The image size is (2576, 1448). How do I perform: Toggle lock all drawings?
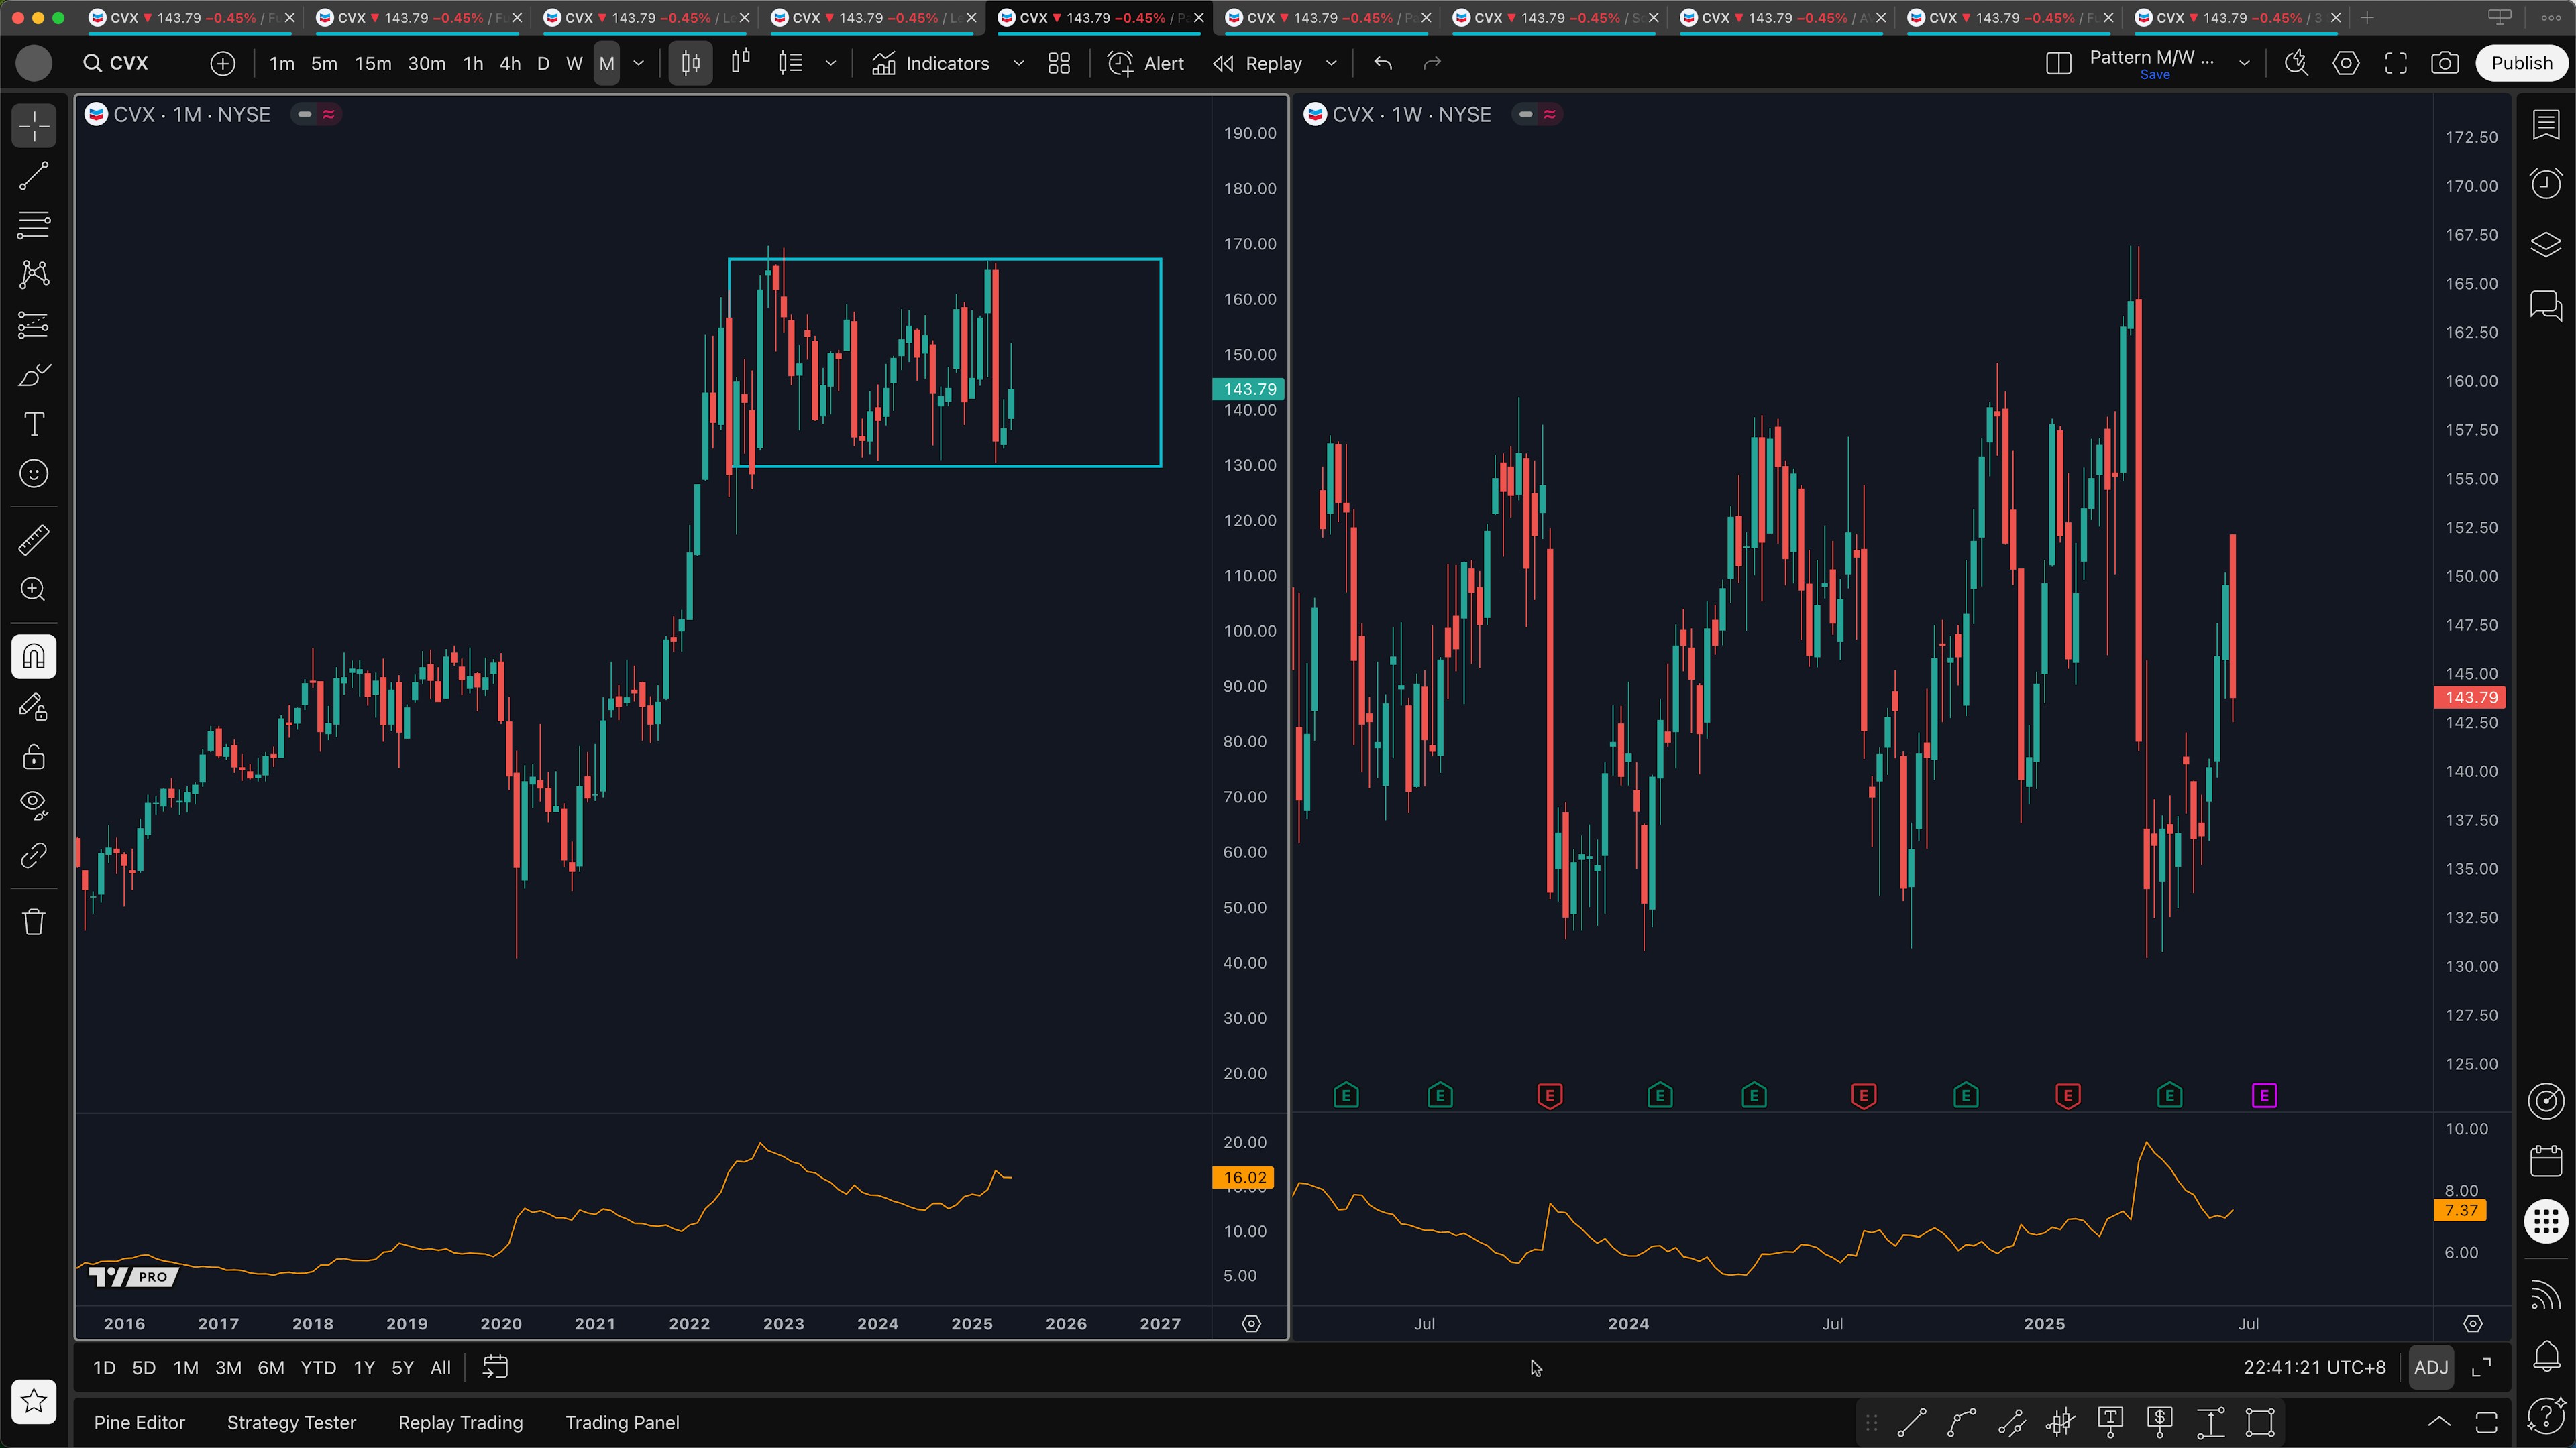tap(34, 756)
